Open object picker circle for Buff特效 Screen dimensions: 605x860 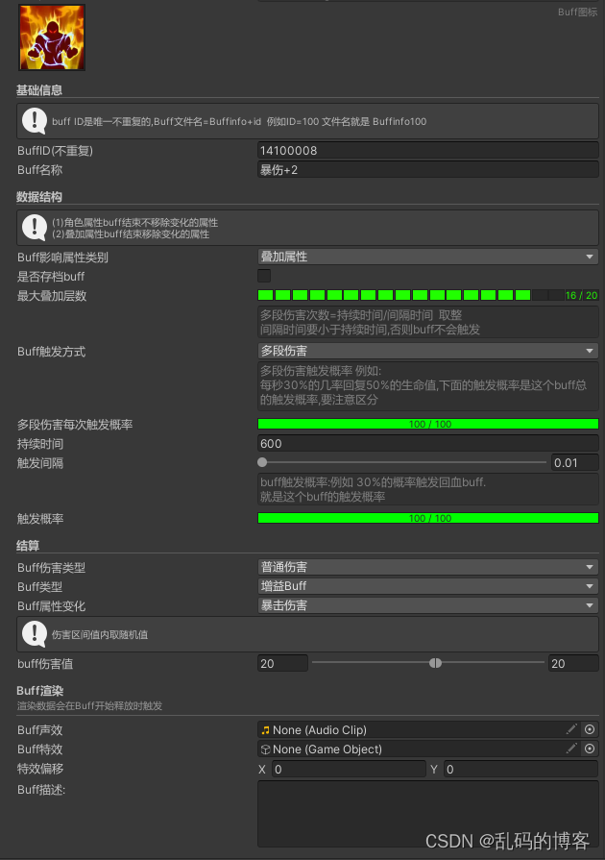point(590,749)
